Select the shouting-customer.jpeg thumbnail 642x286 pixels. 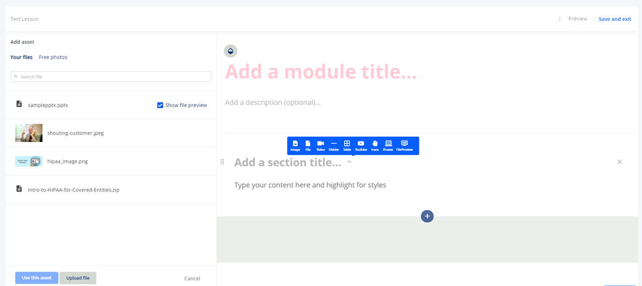[29, 133]
